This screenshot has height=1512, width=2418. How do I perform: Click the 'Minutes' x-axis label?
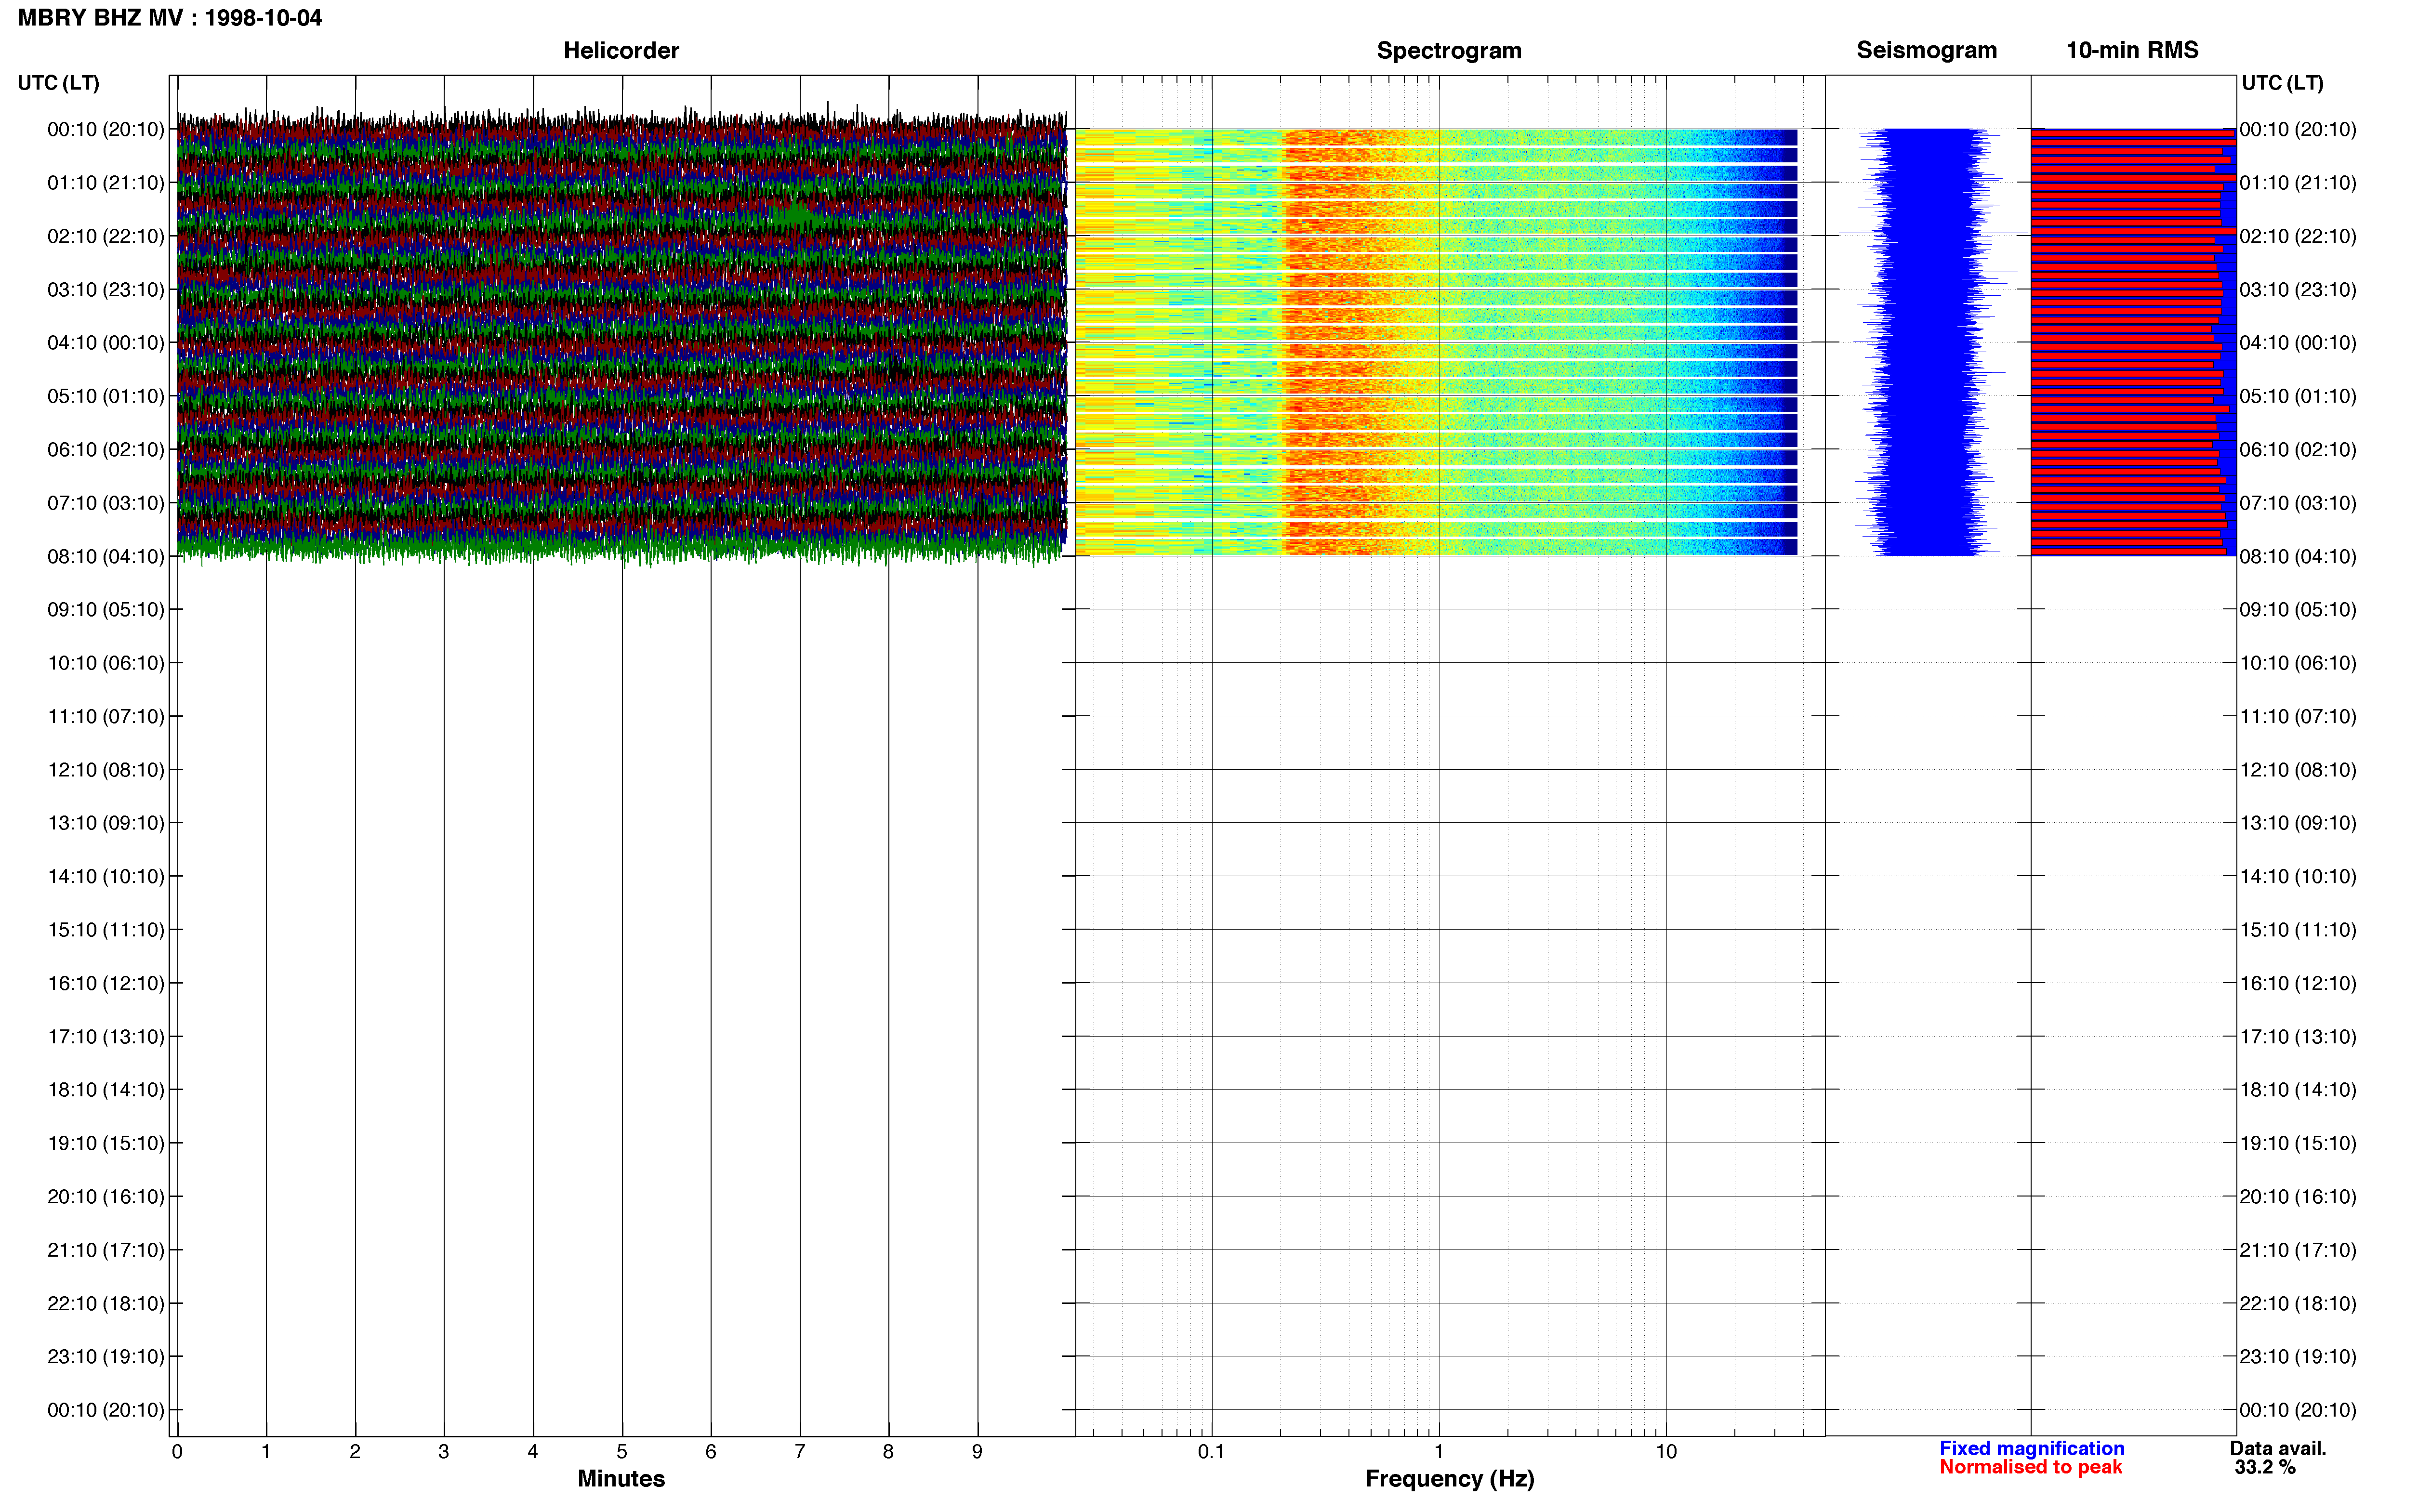click(x=621, y=1478)
